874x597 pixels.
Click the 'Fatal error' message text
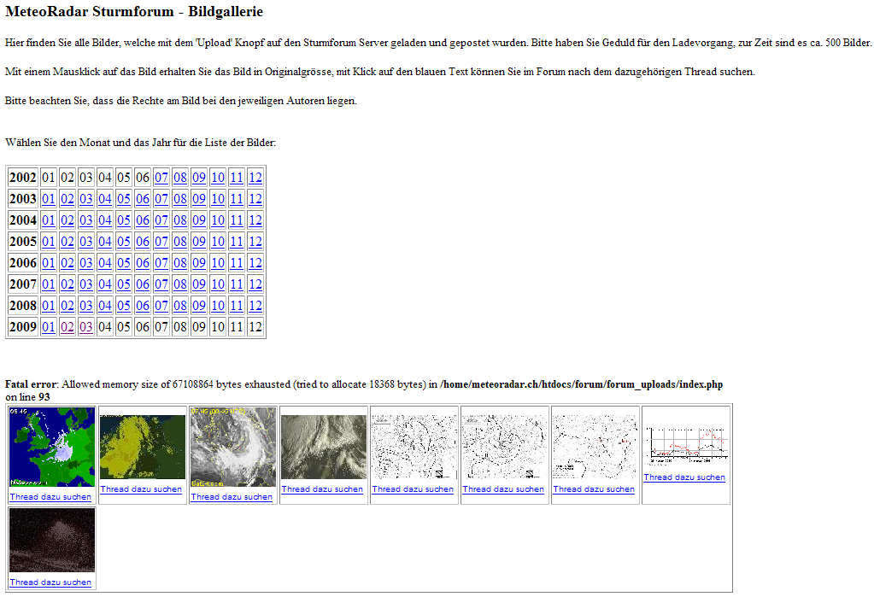click(364, 390)
